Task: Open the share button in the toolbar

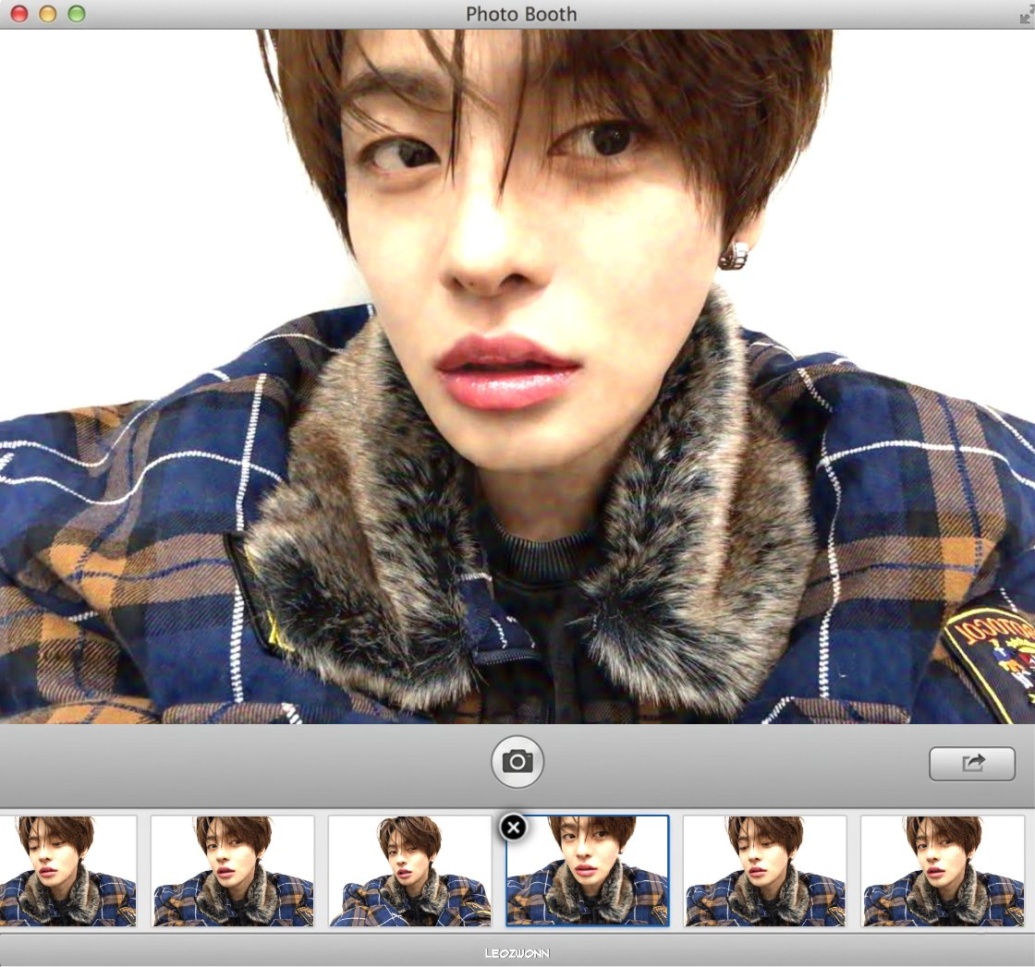Action: [x=972, y=764]
